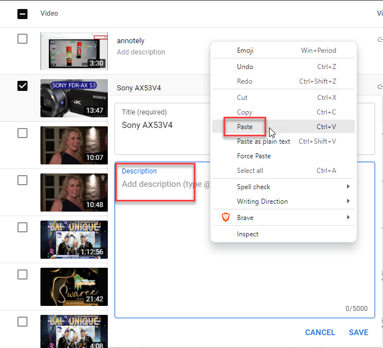
Task: Click into the Description text area
Action: 244,240
